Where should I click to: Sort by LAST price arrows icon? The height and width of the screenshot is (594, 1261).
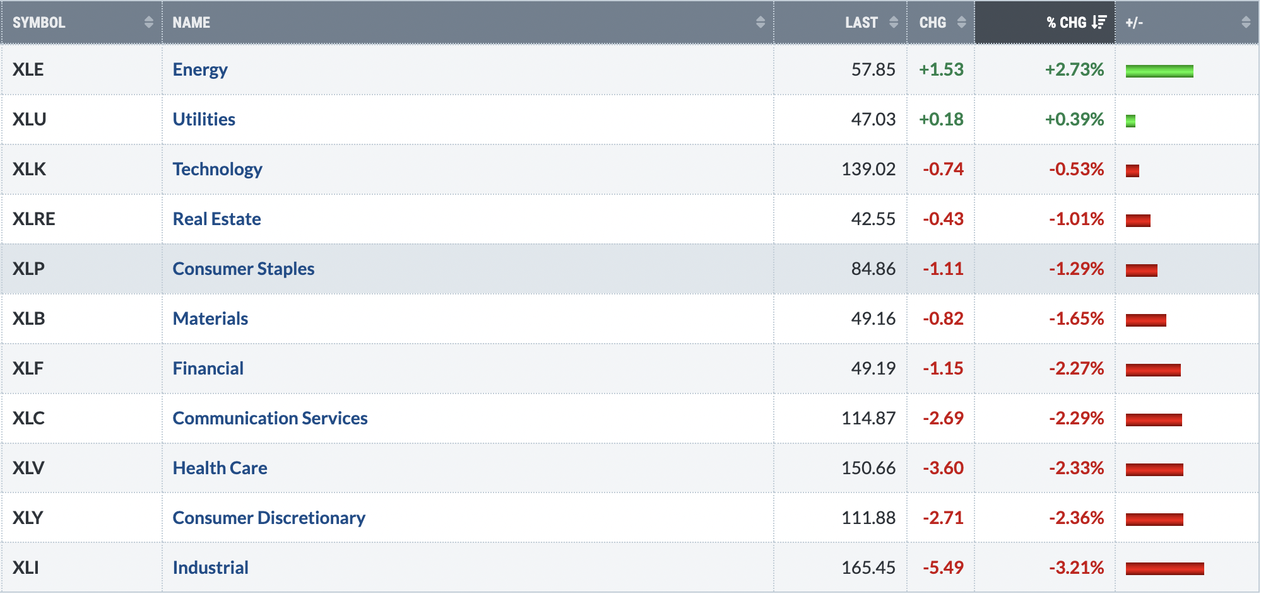(x=893, y=23)
